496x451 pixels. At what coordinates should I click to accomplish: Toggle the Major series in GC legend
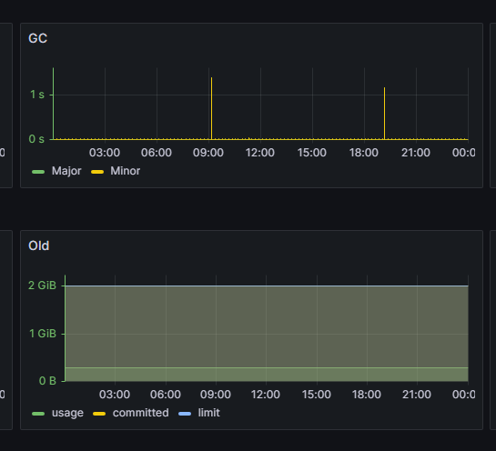click(66, 171)
